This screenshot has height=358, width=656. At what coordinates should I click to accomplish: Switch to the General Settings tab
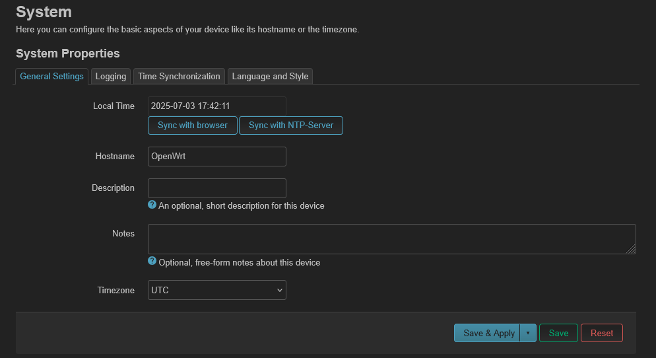coord(52,76)
